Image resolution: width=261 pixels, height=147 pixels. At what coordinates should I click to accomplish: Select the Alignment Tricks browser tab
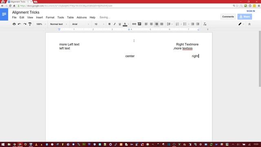(x=20, y=2)
